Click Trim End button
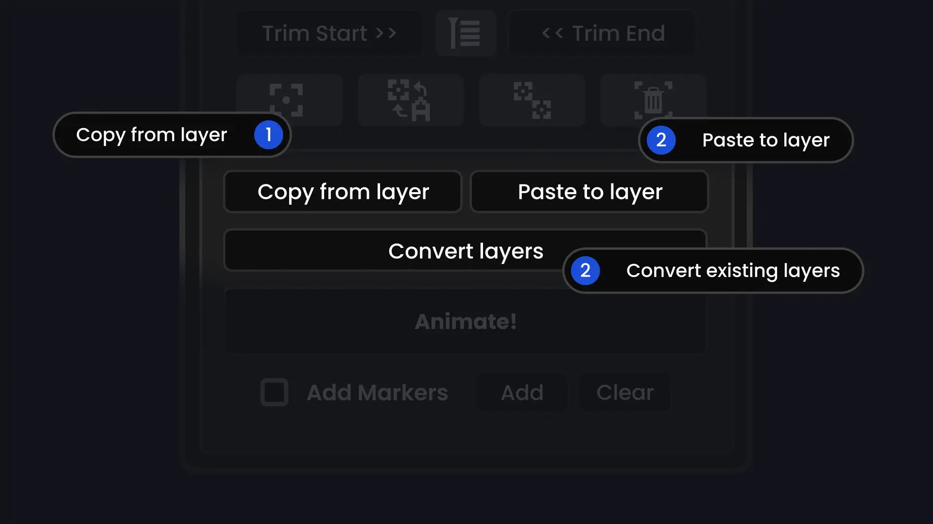933x524 pixels. coord(602,33)
